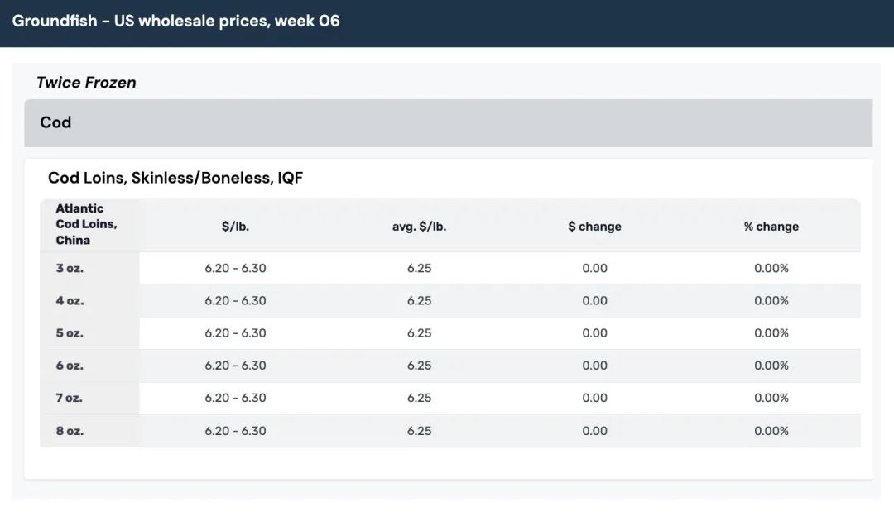894x521 pixels.
Task: Click the 4 oz. row label
Action: (70, 301)
